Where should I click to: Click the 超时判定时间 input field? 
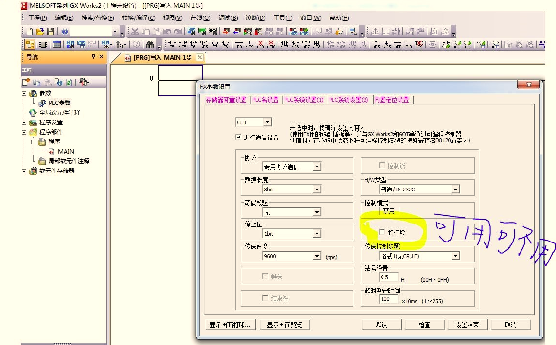click(x=388, y=299)
